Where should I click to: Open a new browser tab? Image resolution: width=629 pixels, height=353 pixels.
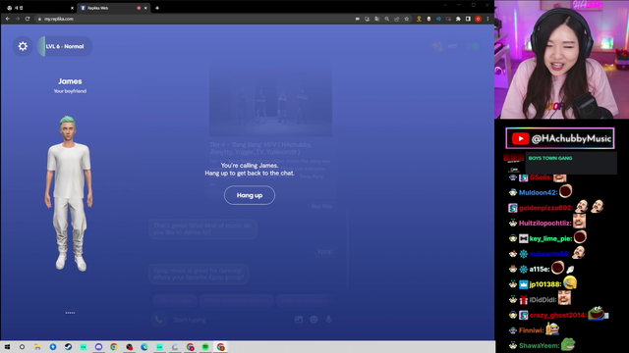tap(157, 8)
